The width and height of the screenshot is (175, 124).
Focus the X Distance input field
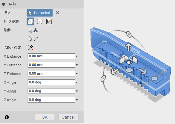51,56
